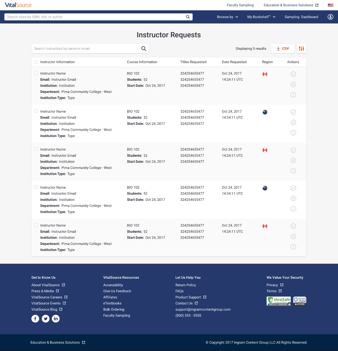
Task: Click the Australian flag on the fourth request
Action: click(265, 188)
